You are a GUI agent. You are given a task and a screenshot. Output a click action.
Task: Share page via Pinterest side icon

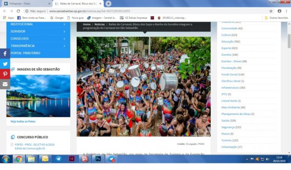point(5,74)
